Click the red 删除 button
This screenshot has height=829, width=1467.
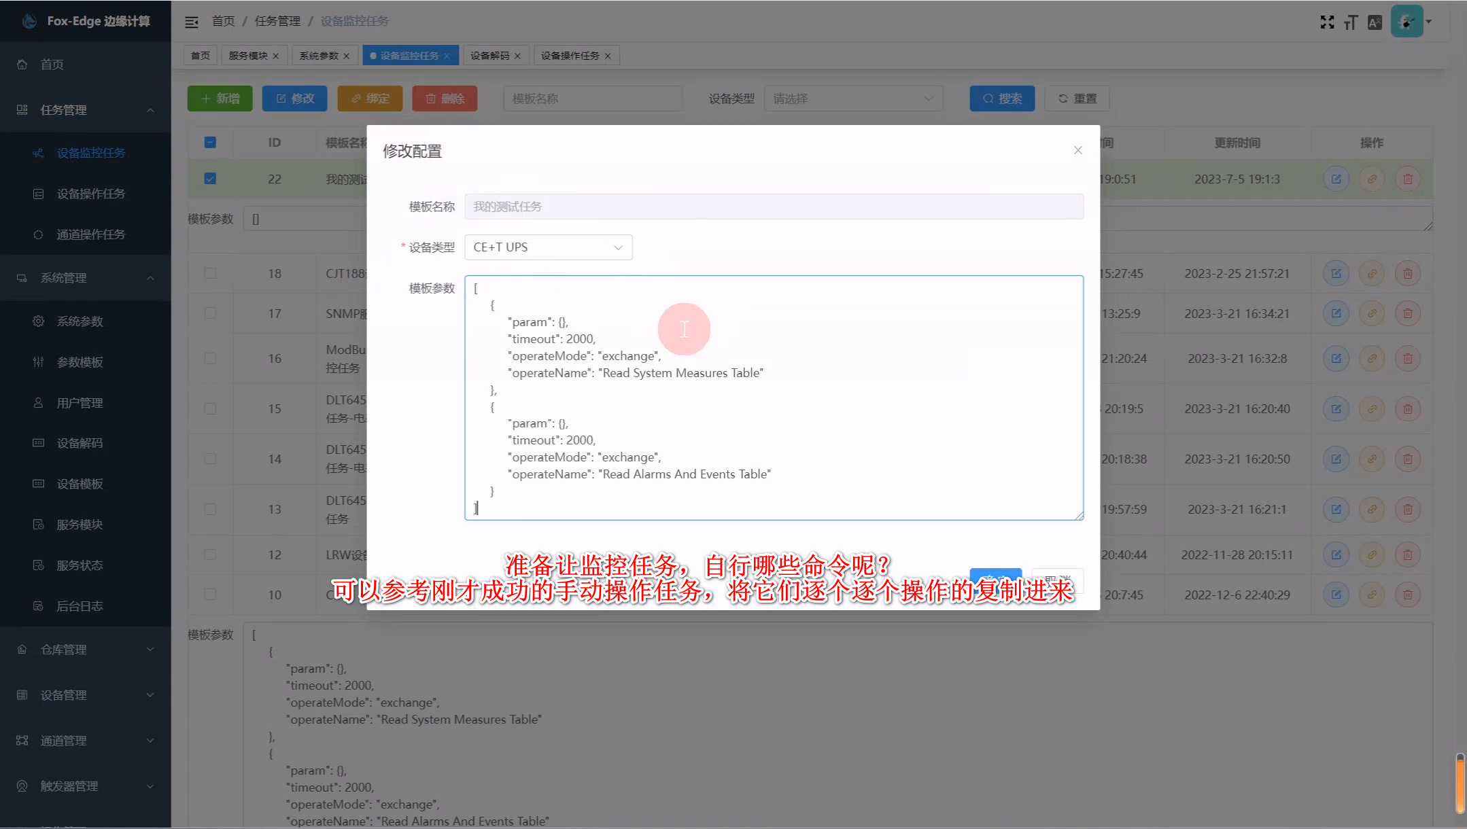(x=445, y=99)
